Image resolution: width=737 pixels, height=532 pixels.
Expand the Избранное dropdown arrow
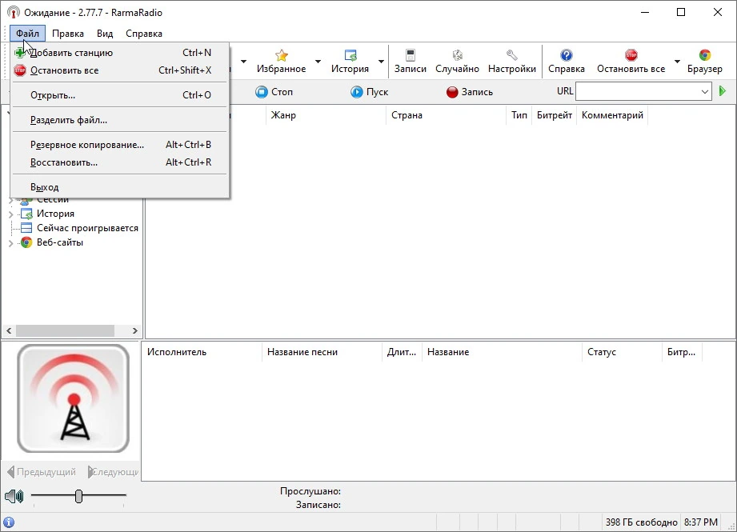(x=318, y=62)
